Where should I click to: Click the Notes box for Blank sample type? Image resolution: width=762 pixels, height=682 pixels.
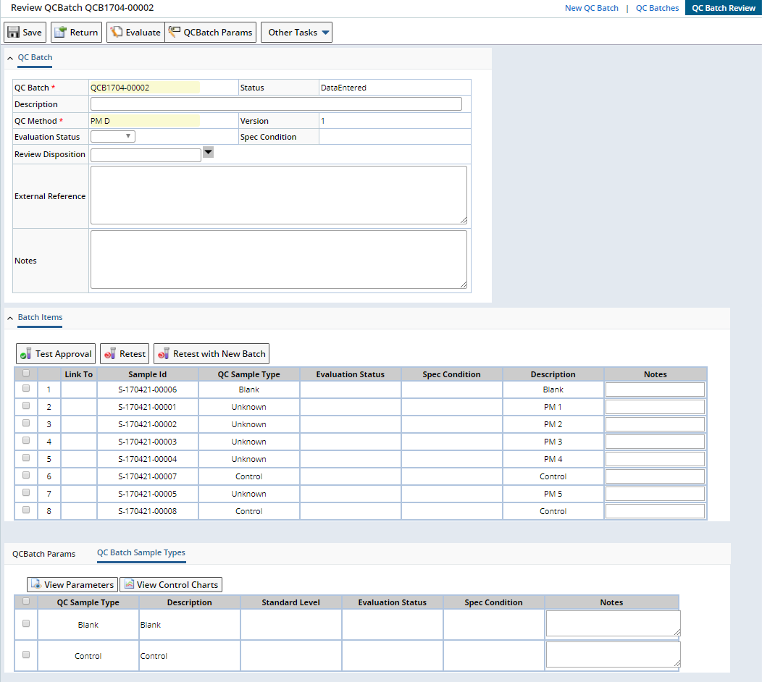613,623
